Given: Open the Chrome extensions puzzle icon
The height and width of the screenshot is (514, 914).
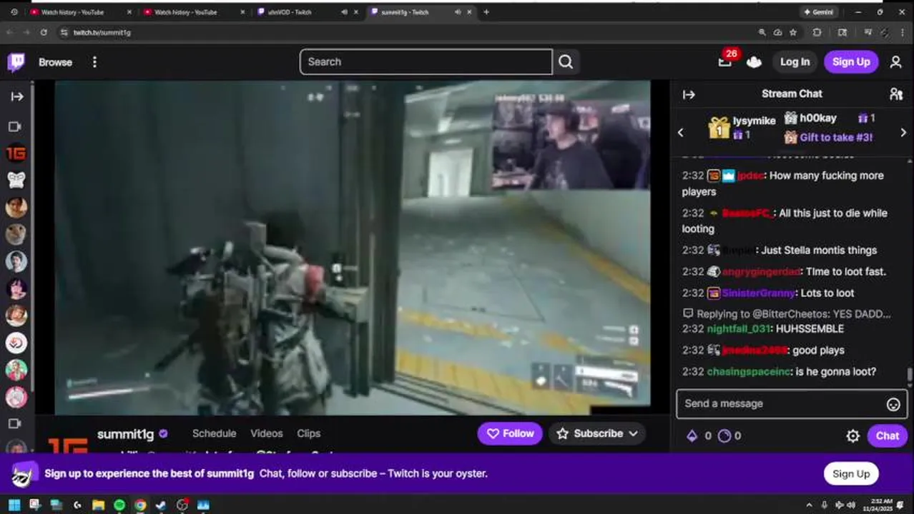Looking at the screenshot, I should click(x=817, y=33).
